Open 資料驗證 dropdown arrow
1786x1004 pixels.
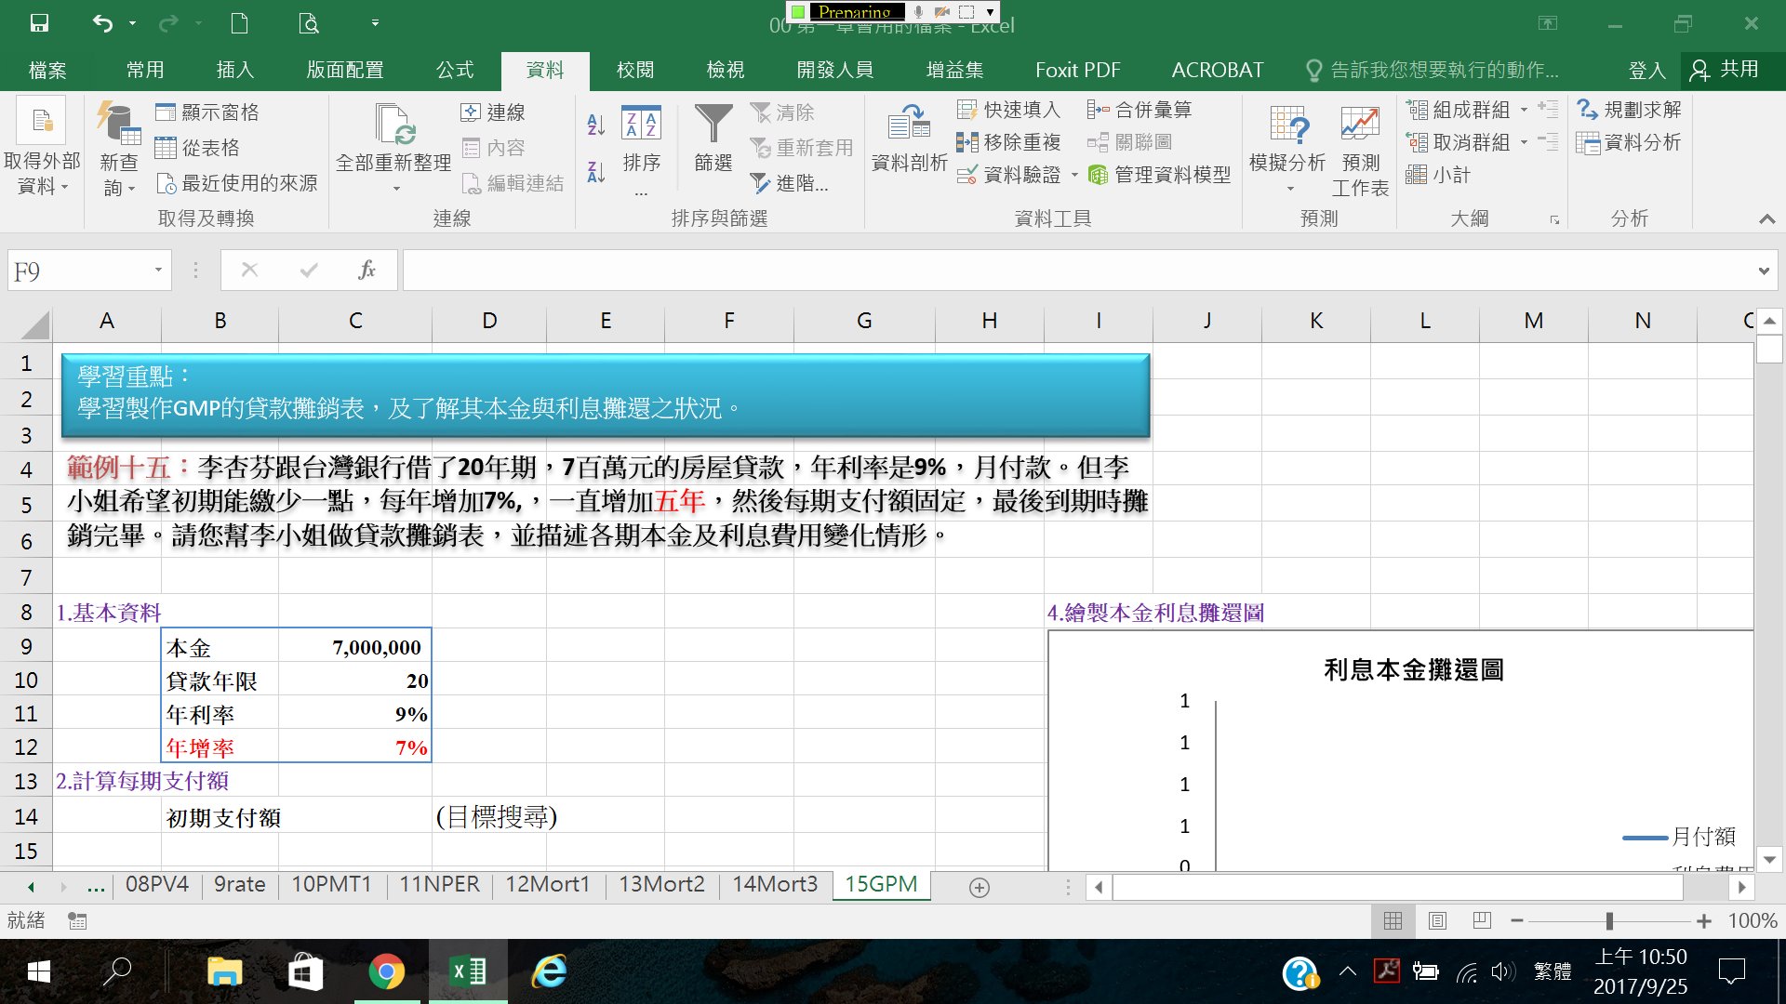(x=1074, y=175)
